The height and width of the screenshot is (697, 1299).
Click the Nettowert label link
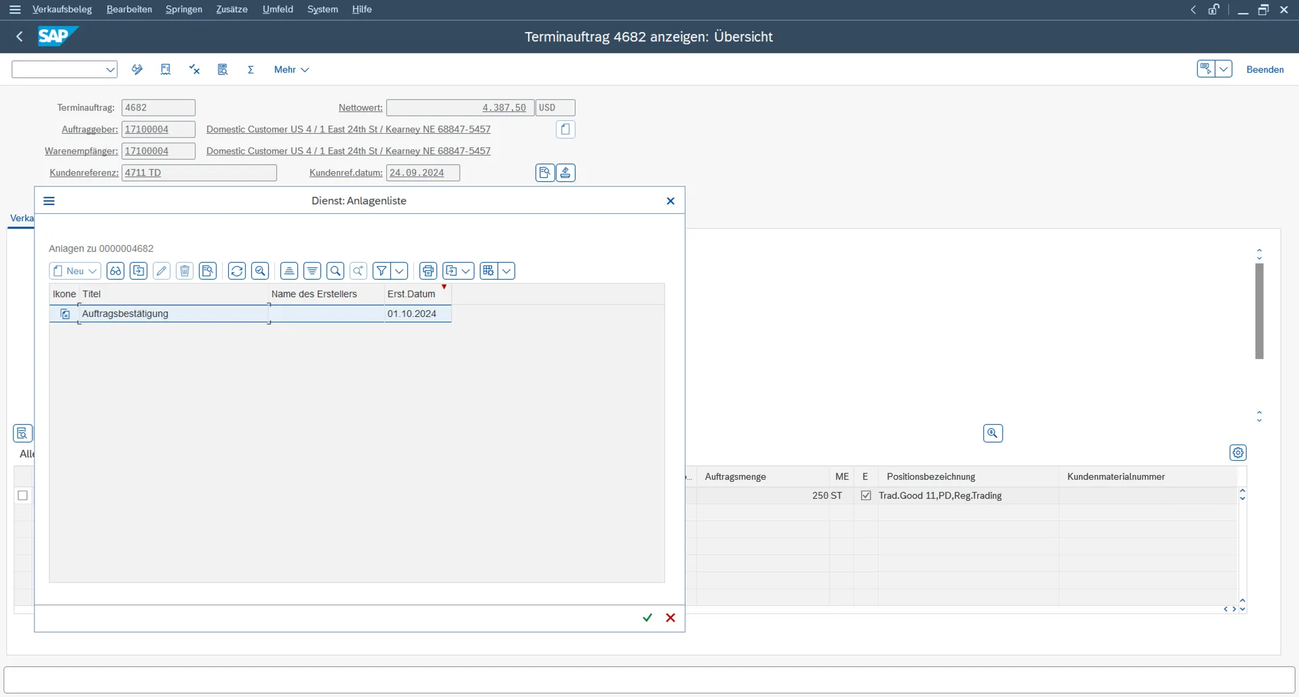pyautogui.click(x=360, y=107)
